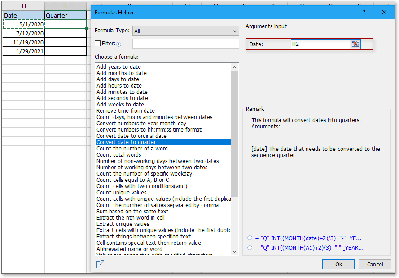Viewport: 399px width, 278px height.
Task: Open the Formula Type dropdown
Action: pyautogui.click(x=185, y=31)
